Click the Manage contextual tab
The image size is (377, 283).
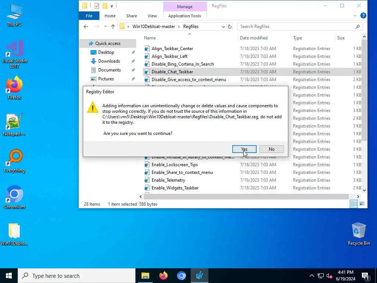coord(185,7)
